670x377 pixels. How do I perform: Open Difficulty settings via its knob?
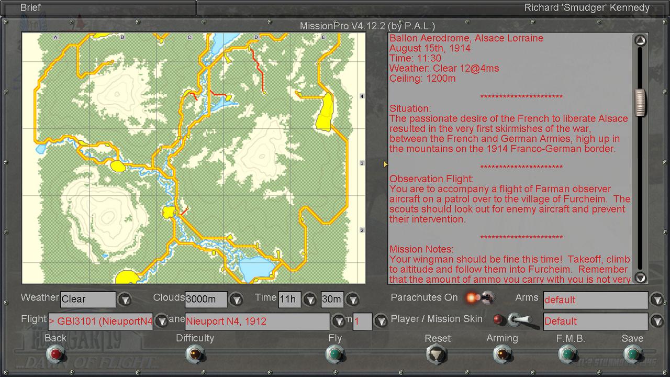[x=195, y=354]
